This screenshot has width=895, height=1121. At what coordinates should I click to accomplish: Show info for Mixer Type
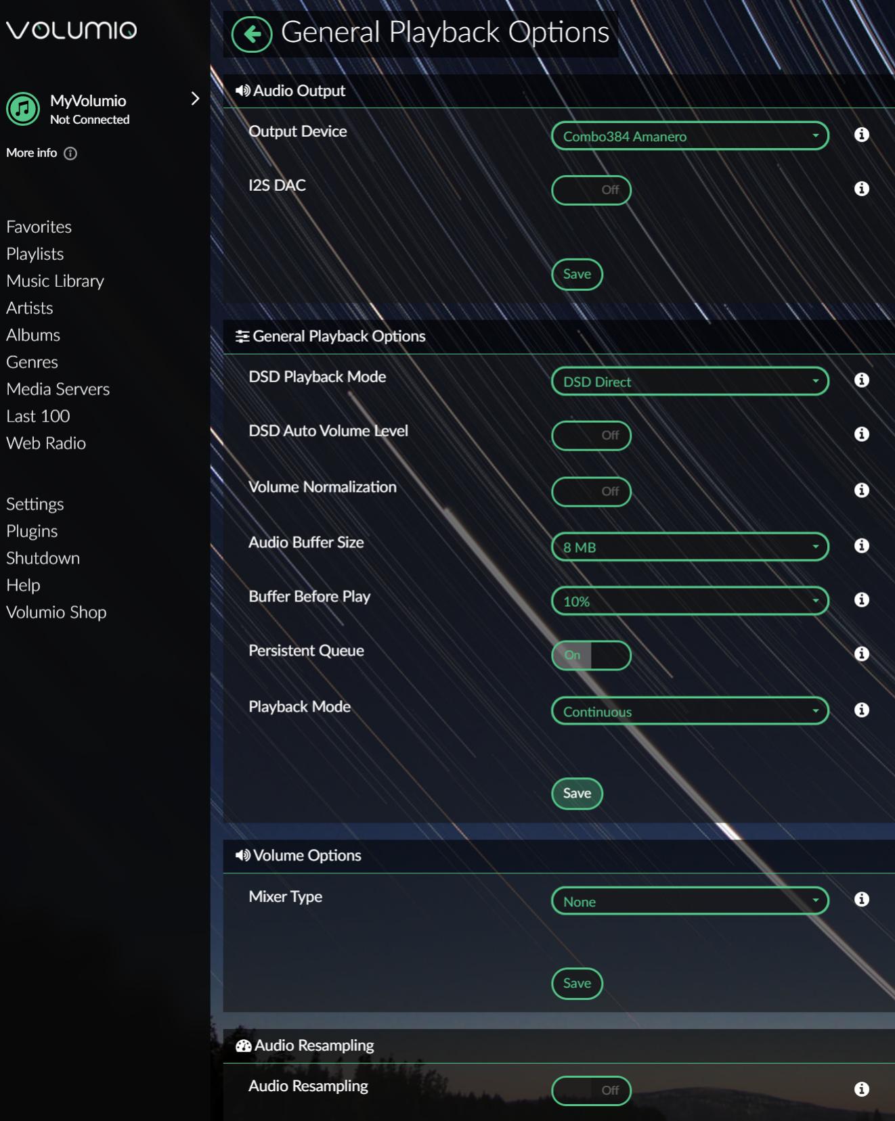click(861, 900)
